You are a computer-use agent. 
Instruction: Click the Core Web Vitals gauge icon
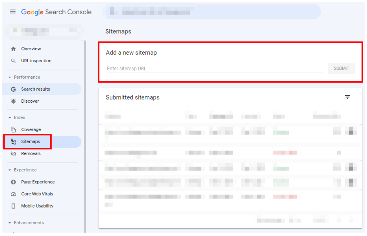click(13, 194)
